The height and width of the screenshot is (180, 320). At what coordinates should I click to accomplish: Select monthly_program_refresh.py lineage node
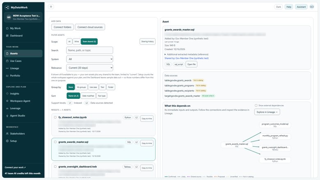point(275,137)
